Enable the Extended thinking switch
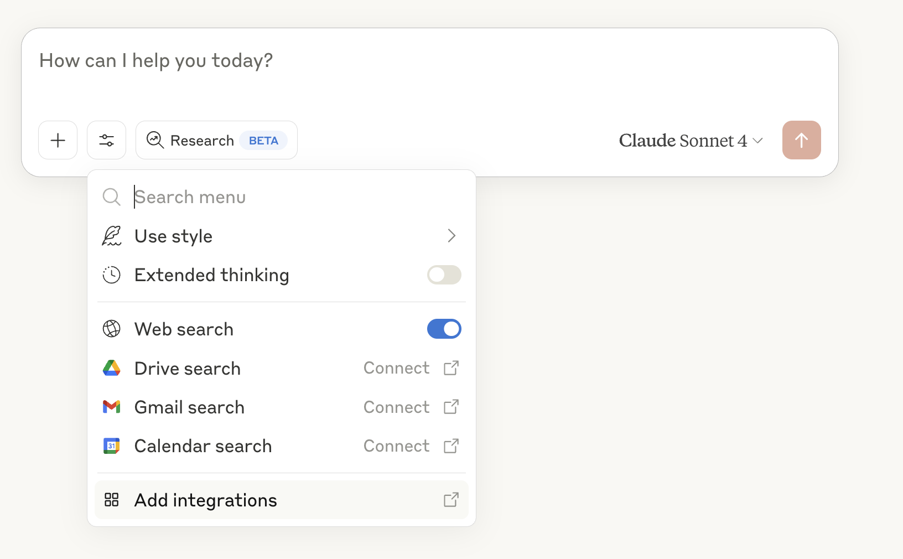The width and height of the screenshot is (903, 559). click(x=444, y=275)
